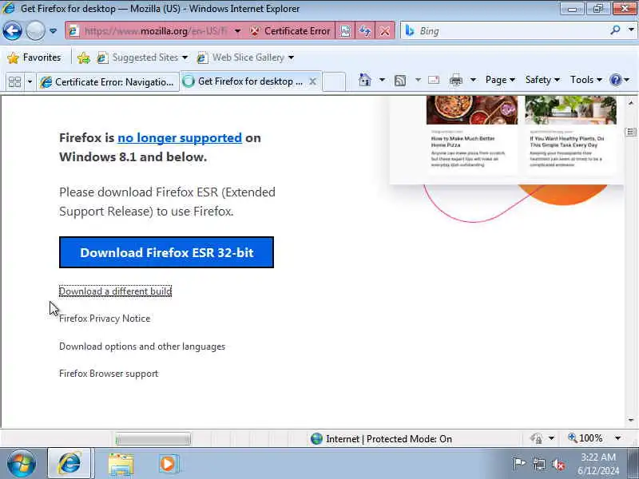This screenshot has width=639, height=479.
Task: Open the Firefox Privacy Notice link
Action: [x=105, y=319]
